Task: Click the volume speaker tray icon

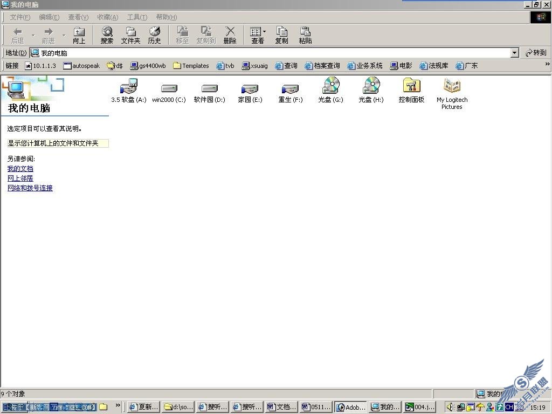Action: (x=450, y=407)
